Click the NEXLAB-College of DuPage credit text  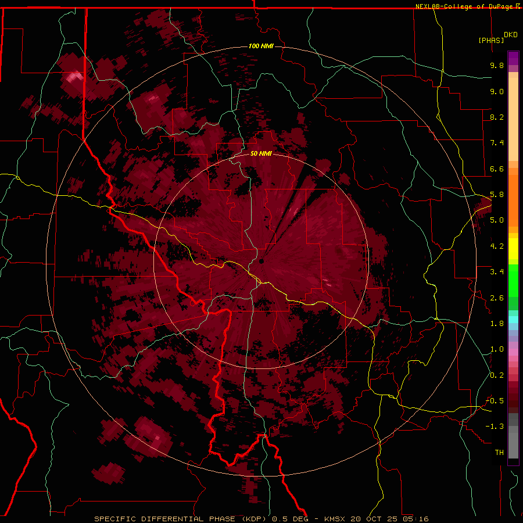point(465,6)
